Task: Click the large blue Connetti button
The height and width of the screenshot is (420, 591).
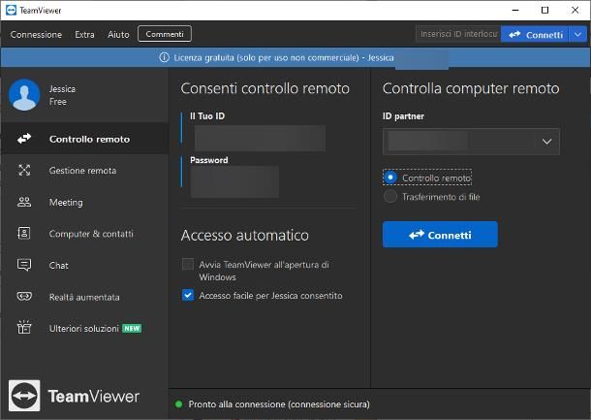Action: pos(440,235)
